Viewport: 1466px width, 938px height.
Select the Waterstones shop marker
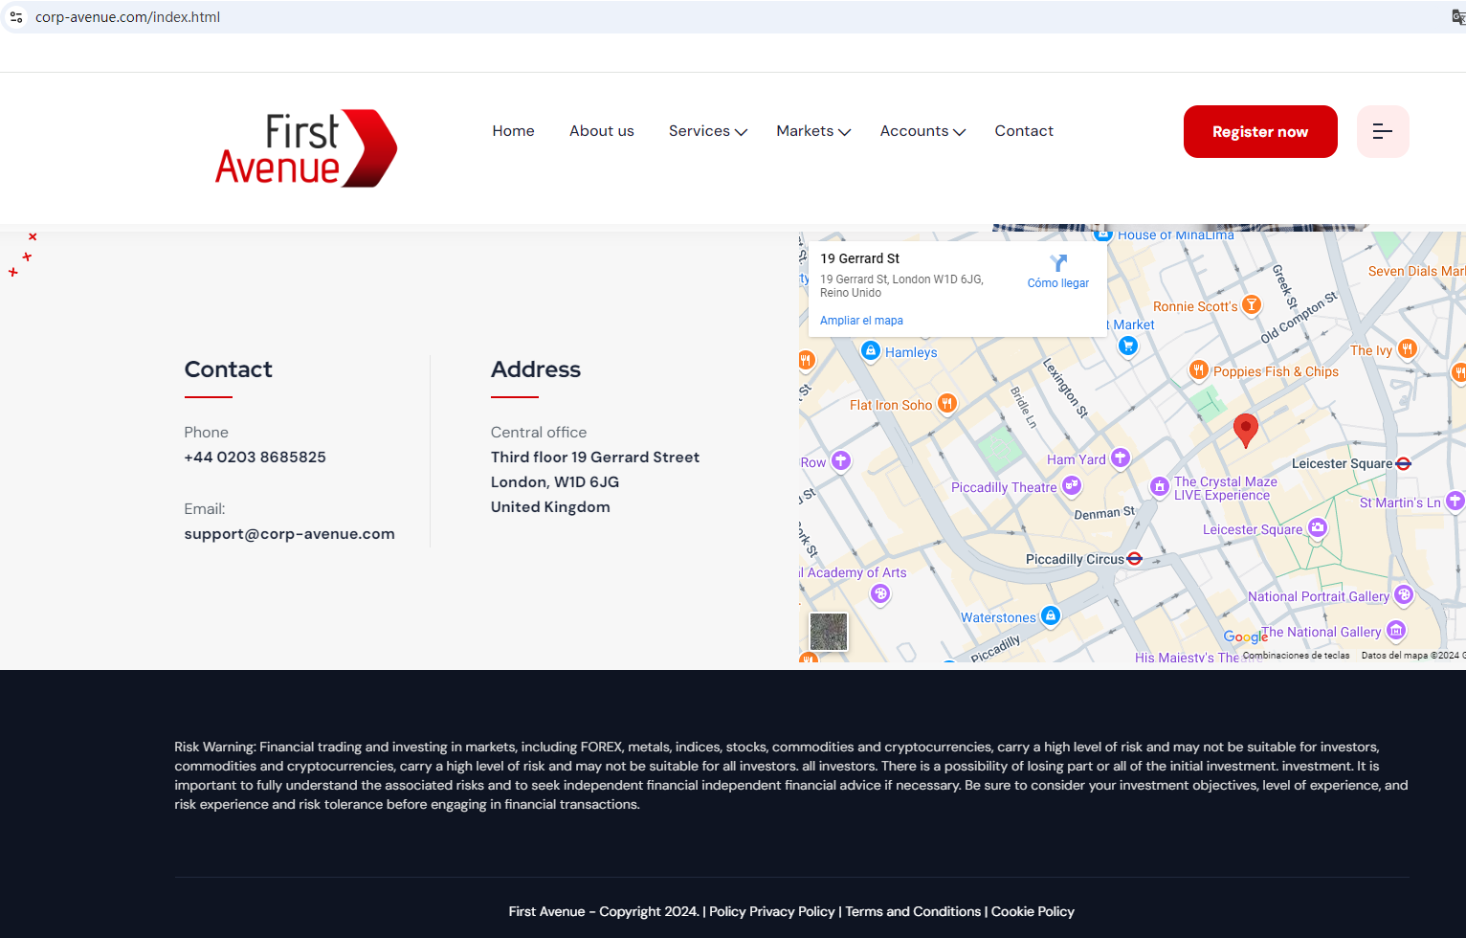(1051, 616)
